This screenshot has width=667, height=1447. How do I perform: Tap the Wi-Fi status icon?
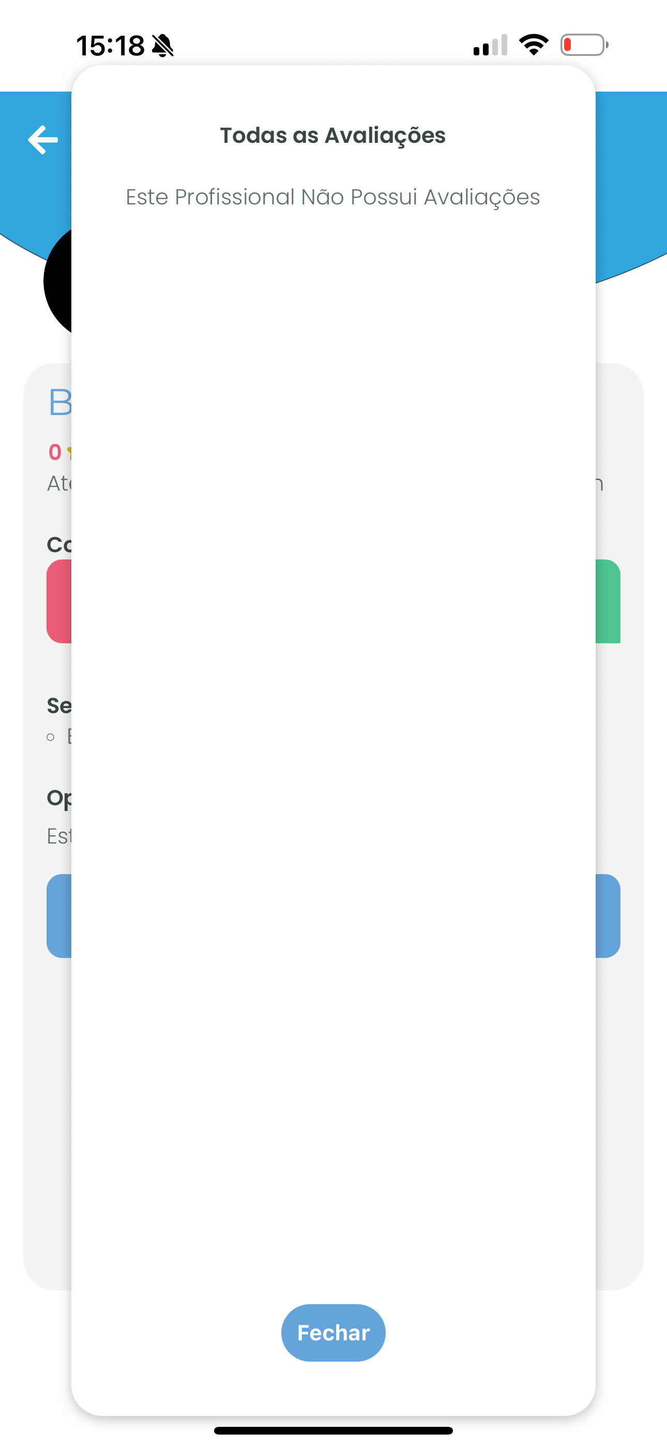pyautogui.click(x=534, y=45)
